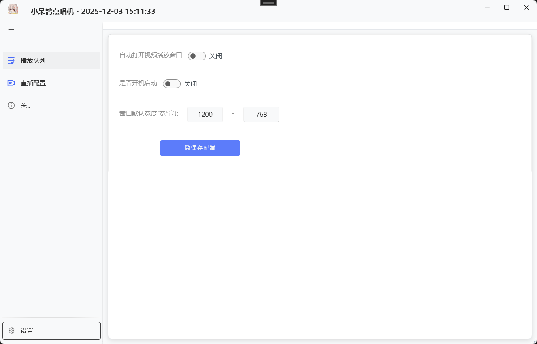Image resolution: width=537 pixels, height=344 pixels.
Task: Enable the 自动打开视频播放窗口 switch
Action: [196, 56]
